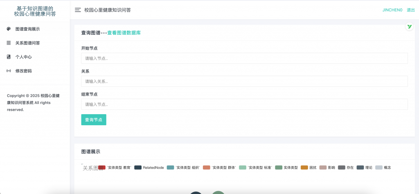Screen dimensions: 419x194
Task: Click the 校园心里健康知识问答 header title
Action: [108, 10]
